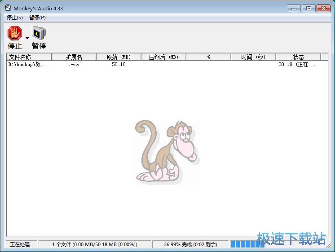Expand the dropdown arrow beside Stop
The width and height of the screenshot is (335, 252).
pyautogui.click(x=27, y=38)
